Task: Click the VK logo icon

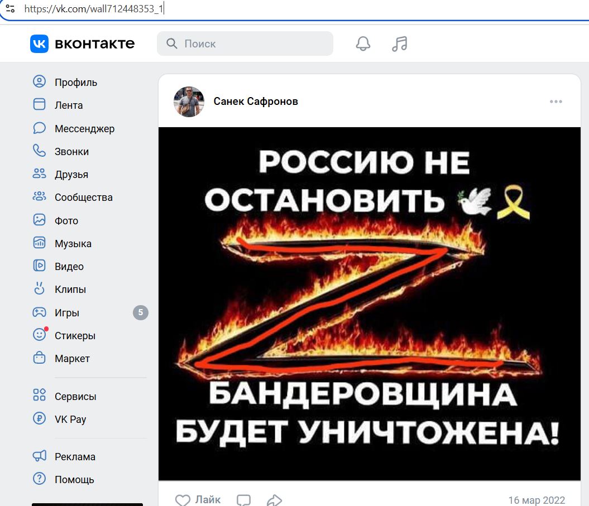Action: (x=40, y=44)
